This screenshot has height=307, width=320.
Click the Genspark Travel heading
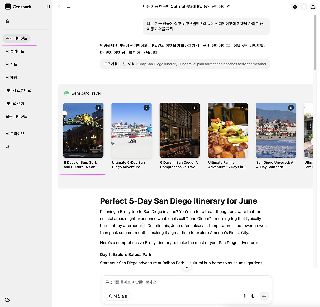(86, 93)
